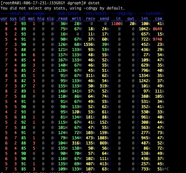186x173 pixels.
Task: Click the '120k' writ value
Action: [77, 112]
